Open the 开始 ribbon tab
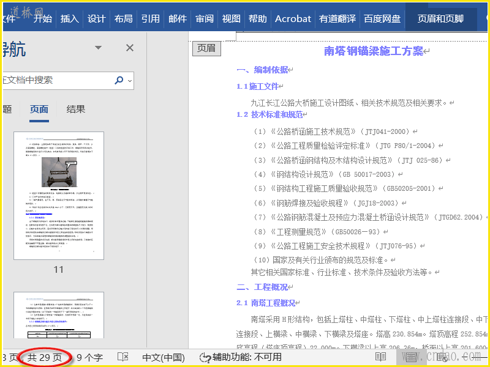This screenshot has width=490, height=367. point(43,19)
